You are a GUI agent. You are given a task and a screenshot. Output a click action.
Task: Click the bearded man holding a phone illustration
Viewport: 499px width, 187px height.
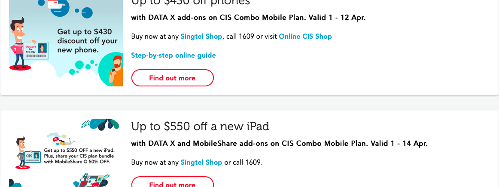coord(116,71)
